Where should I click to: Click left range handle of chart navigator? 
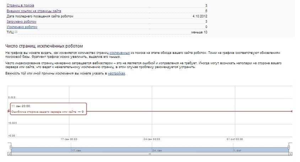click(11, 147)
